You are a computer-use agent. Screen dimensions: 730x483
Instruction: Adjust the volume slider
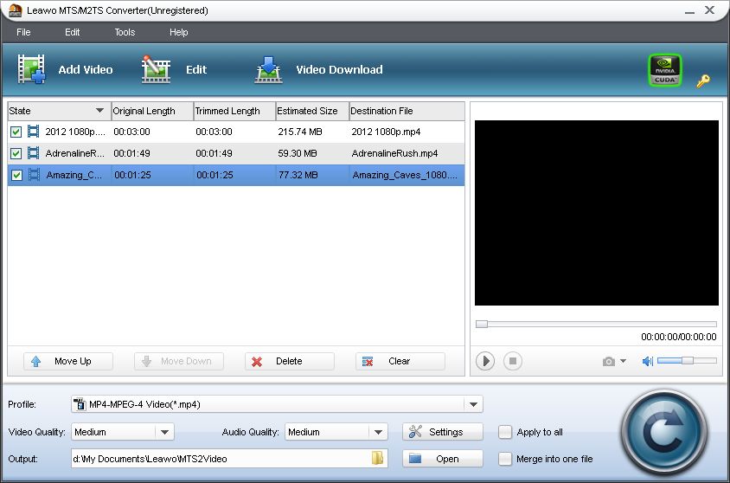tap(687, 361)
